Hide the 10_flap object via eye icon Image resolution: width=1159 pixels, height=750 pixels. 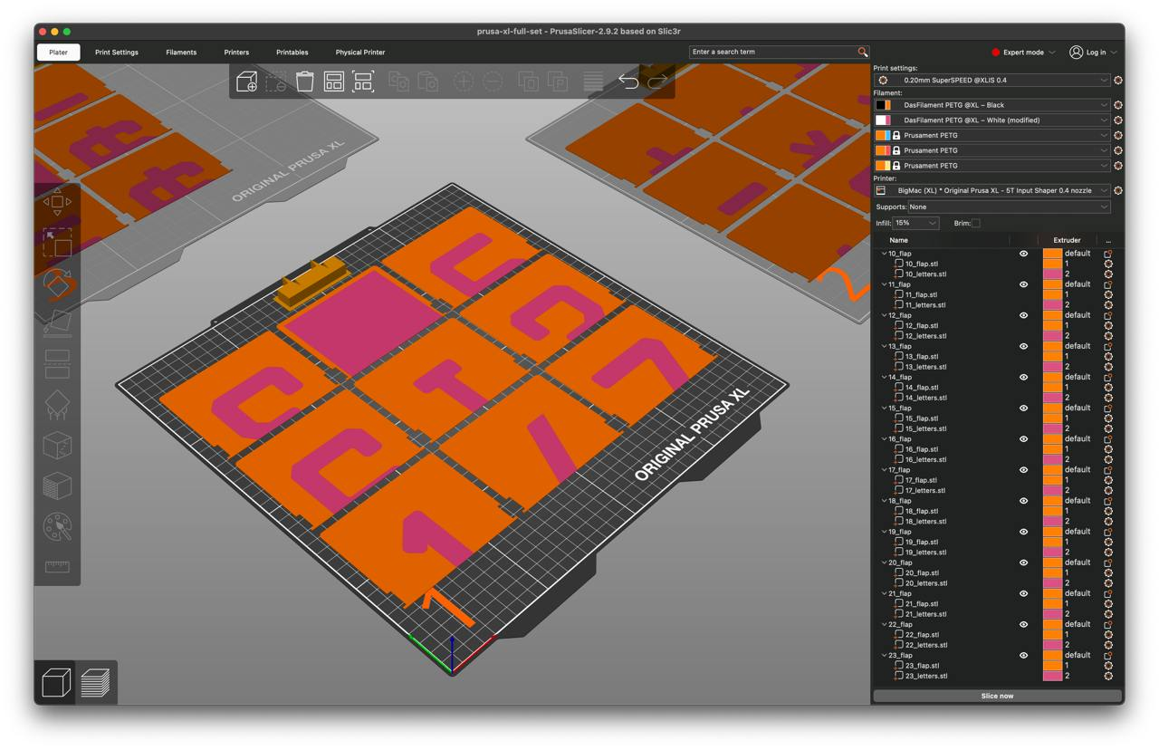tap(1024, 254)
